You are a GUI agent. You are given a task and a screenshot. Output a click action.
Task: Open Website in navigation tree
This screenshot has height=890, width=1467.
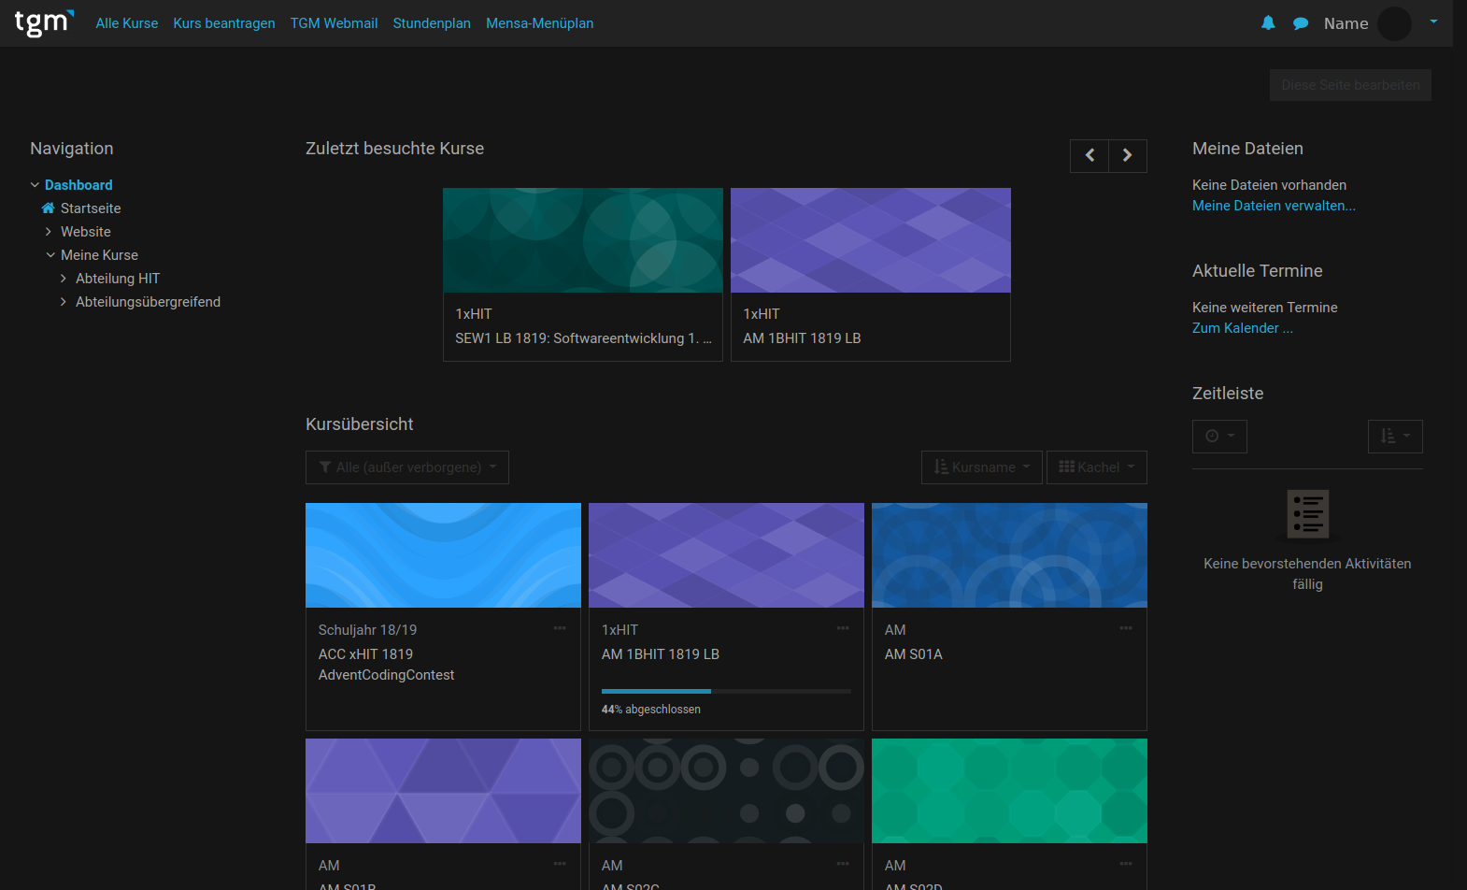coord(86,232)
